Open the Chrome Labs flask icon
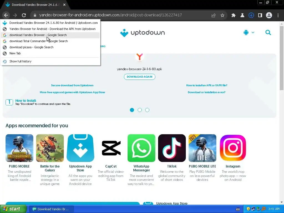The height and width of the screenshot is (213, 284). pos(242,16)
